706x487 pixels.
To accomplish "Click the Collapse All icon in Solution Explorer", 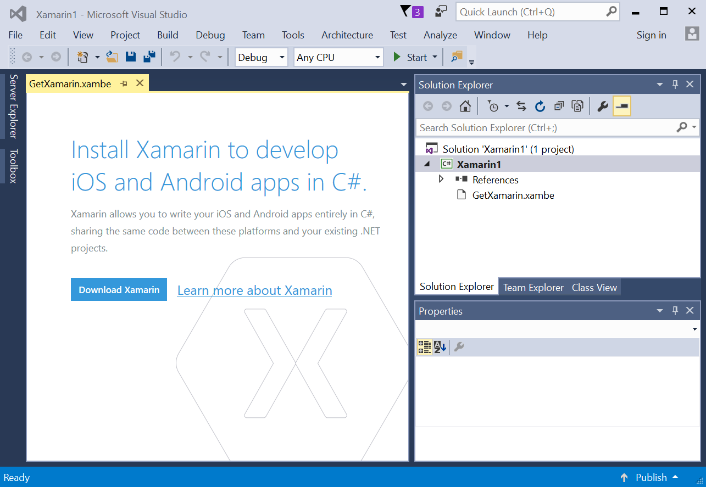I will [x=559, y=107].
